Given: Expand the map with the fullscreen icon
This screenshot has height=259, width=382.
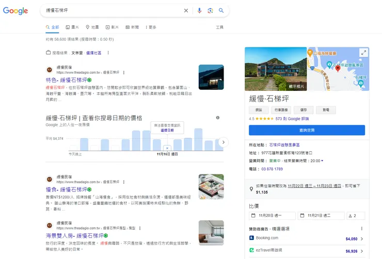Looking at the screenshot, I should point(363,53).
